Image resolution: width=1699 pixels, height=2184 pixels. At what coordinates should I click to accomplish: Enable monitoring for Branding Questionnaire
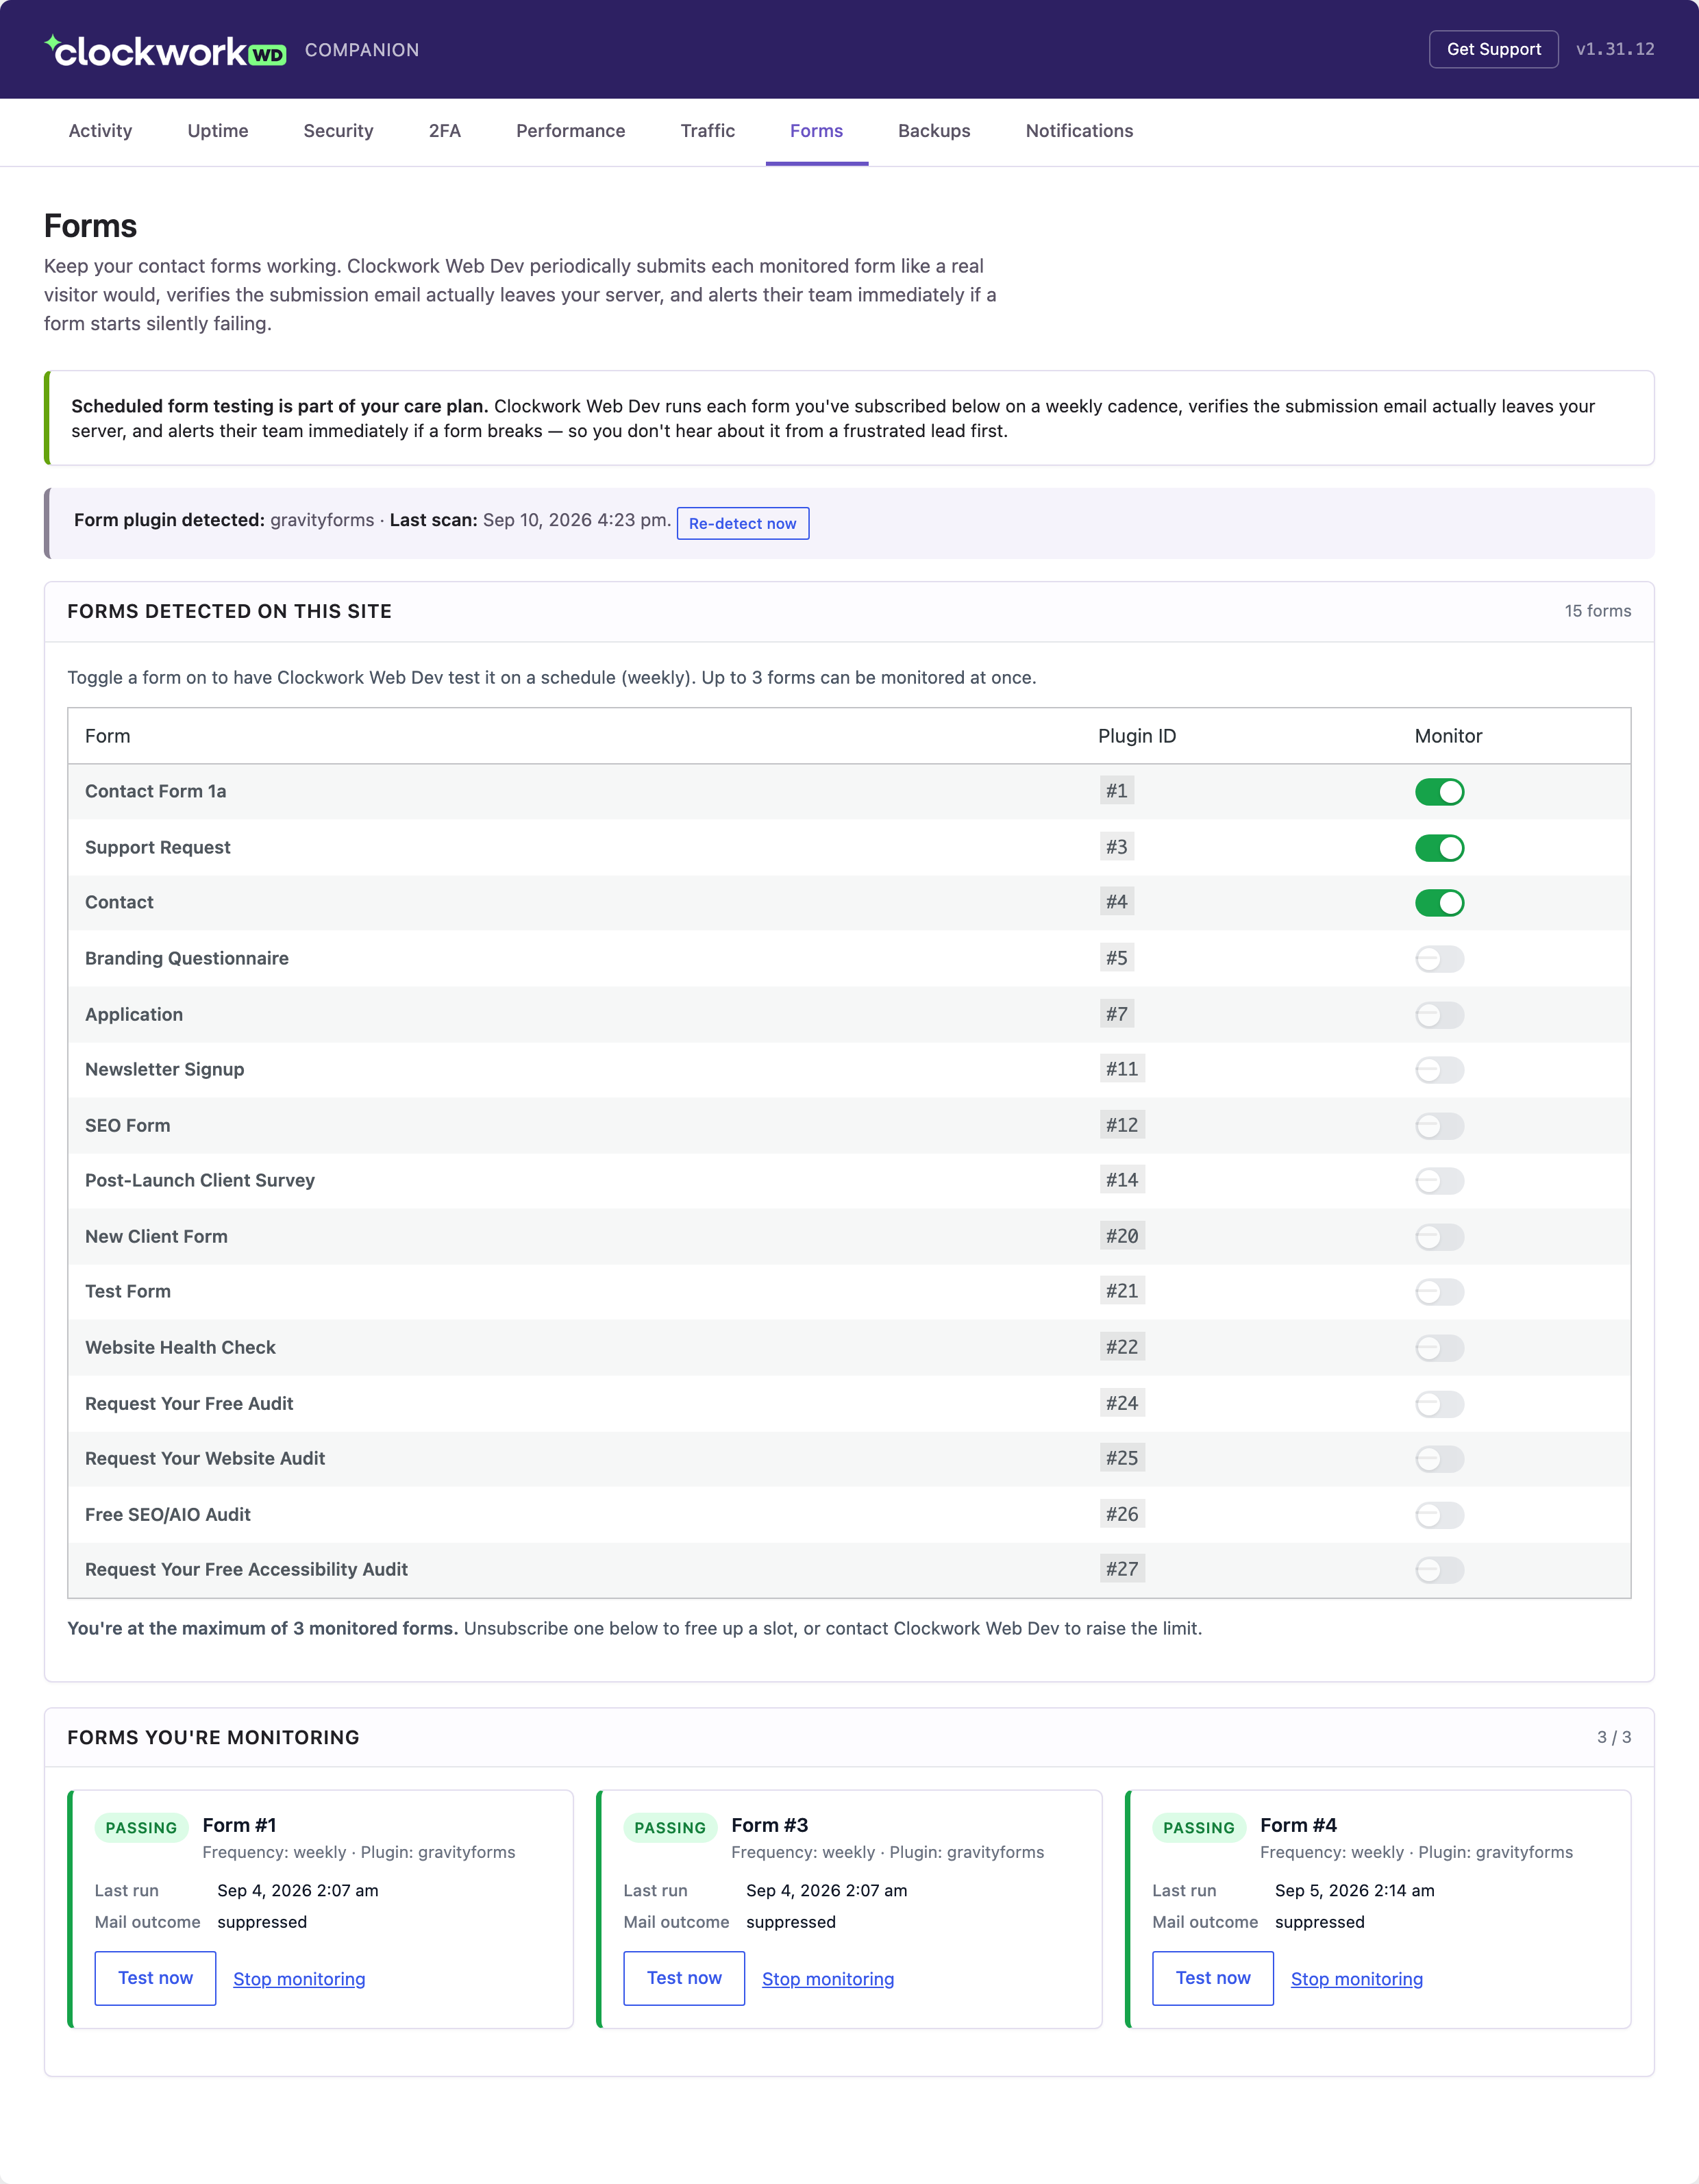(1439, 959)
